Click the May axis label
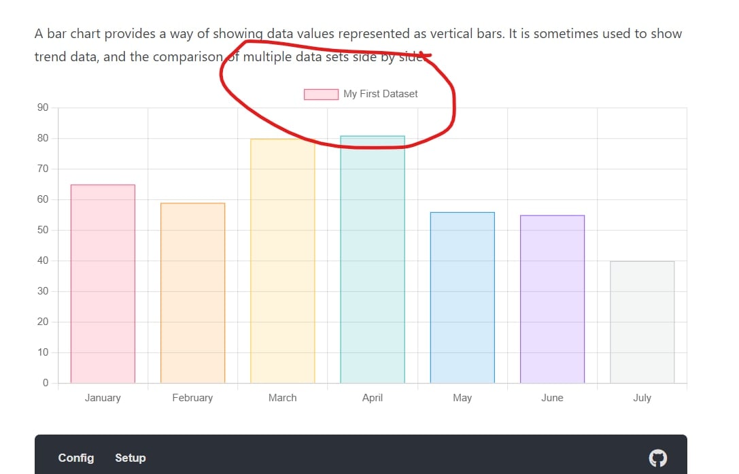This screenshot has height=474, width=739. coord(462,398)
